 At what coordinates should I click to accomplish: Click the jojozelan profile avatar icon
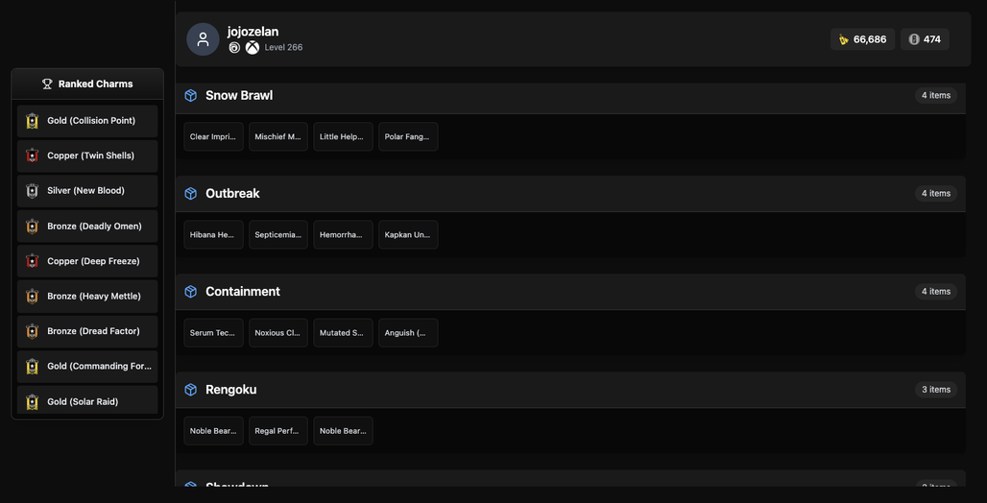tap(203, 39)
